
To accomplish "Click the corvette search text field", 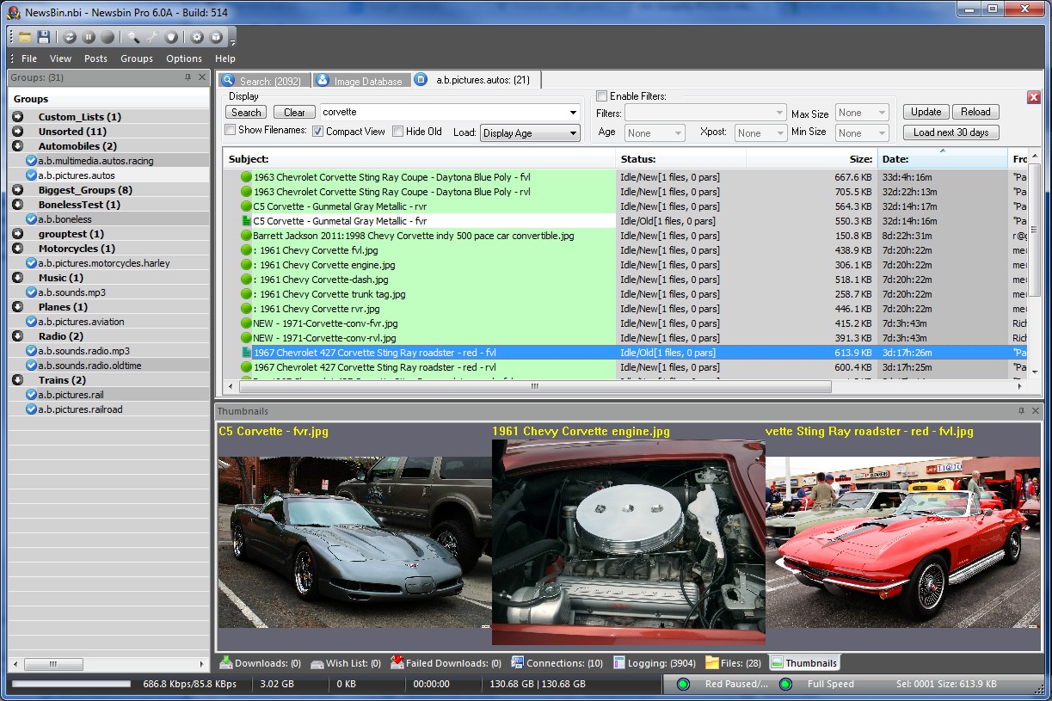I will [x=443, y=113].
